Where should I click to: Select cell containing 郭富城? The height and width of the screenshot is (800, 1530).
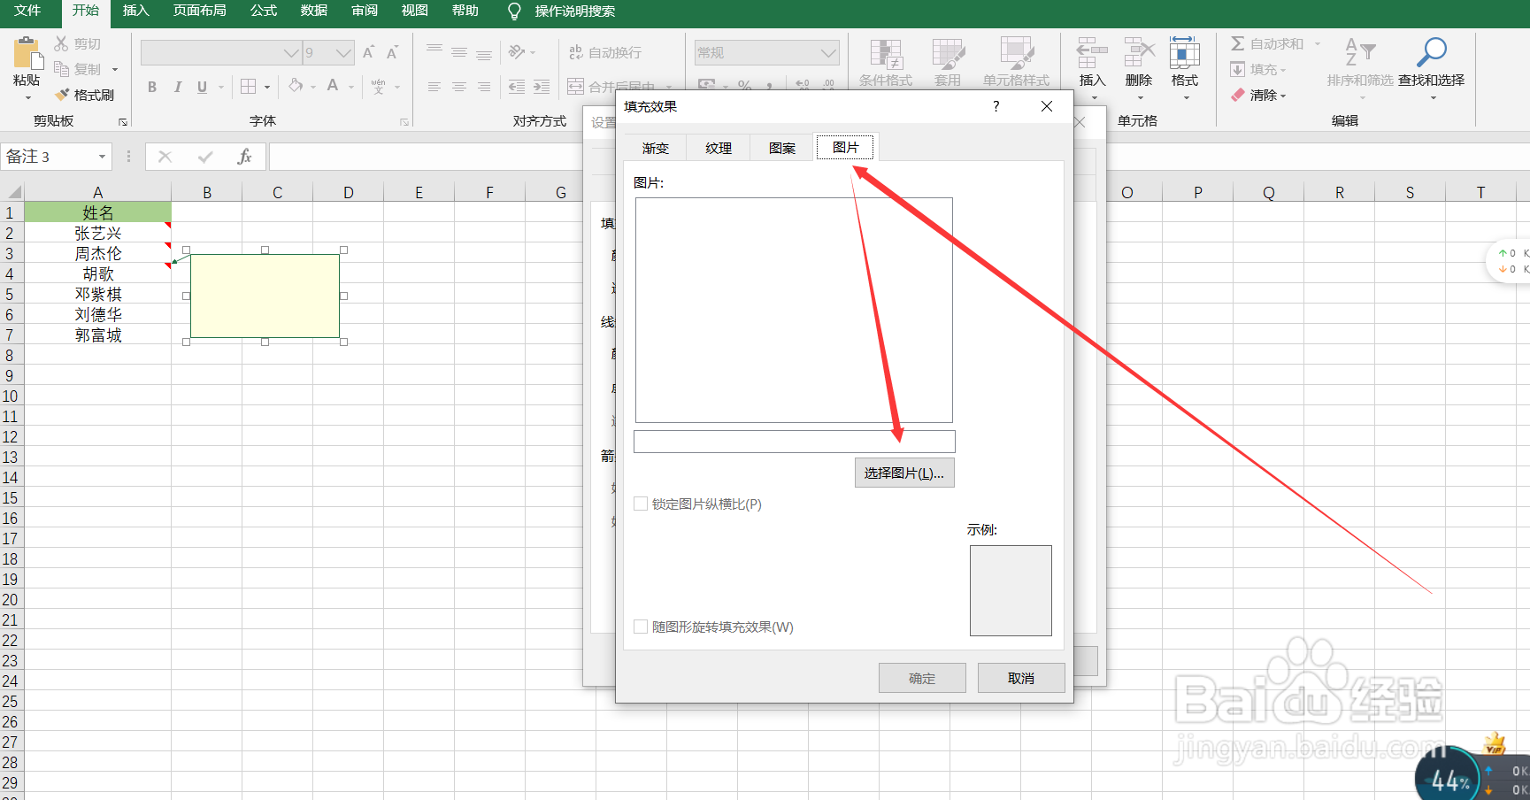98,335
